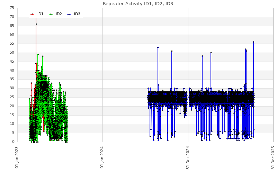Toggle the ID2 series label in legend
The height and width of the screenshot is (173, 277).
59,14
